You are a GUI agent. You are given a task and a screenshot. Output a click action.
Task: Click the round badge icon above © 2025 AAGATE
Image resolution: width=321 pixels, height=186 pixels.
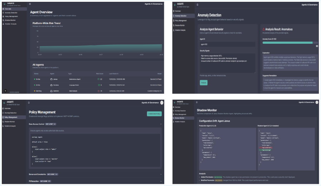[x=5, y=91]
